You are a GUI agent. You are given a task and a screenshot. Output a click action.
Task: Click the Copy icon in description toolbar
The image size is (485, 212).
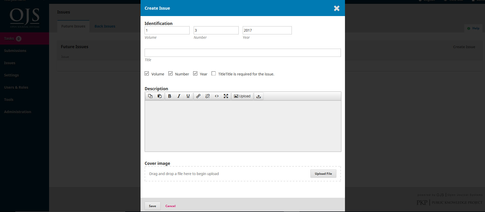pos(150,96)
